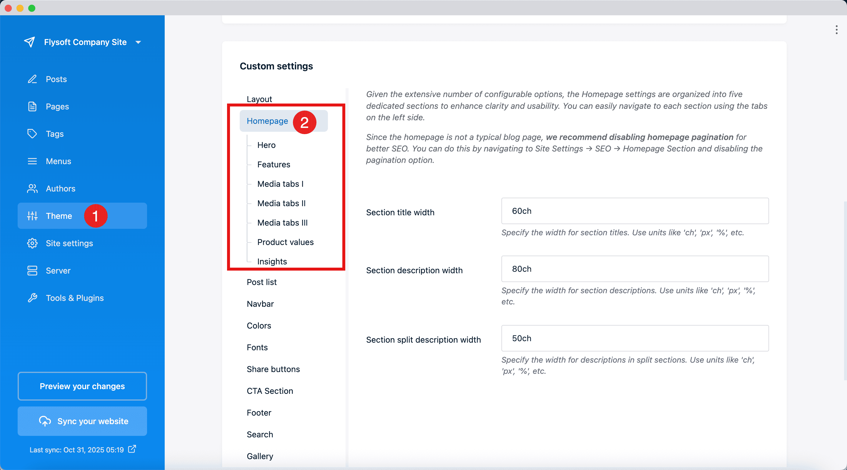Click the Tools & Plugins wrench icon
This screenshot has height=470, width=847.
click(x=32, y=298)
